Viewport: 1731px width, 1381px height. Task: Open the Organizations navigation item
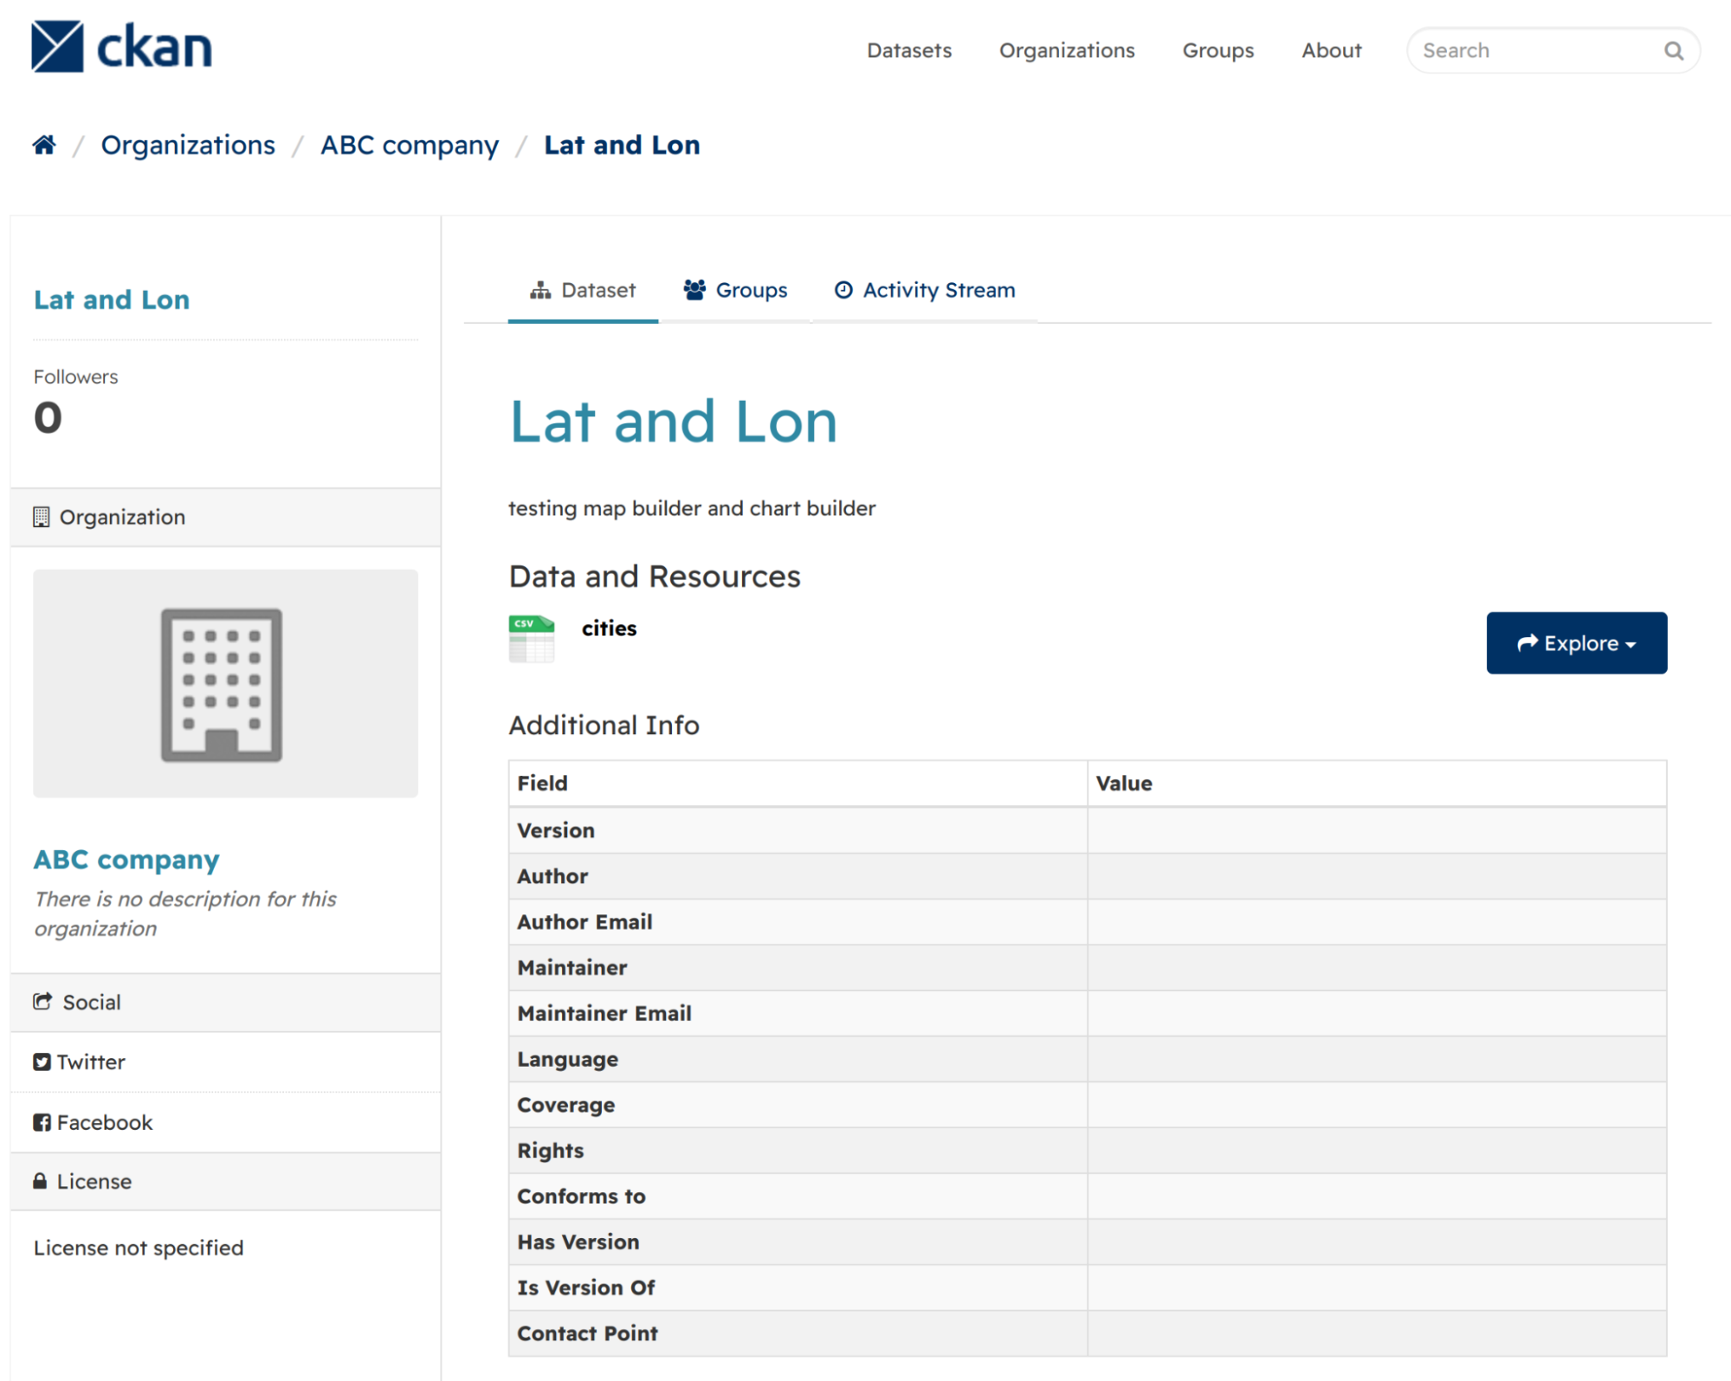click(1067, 50)
